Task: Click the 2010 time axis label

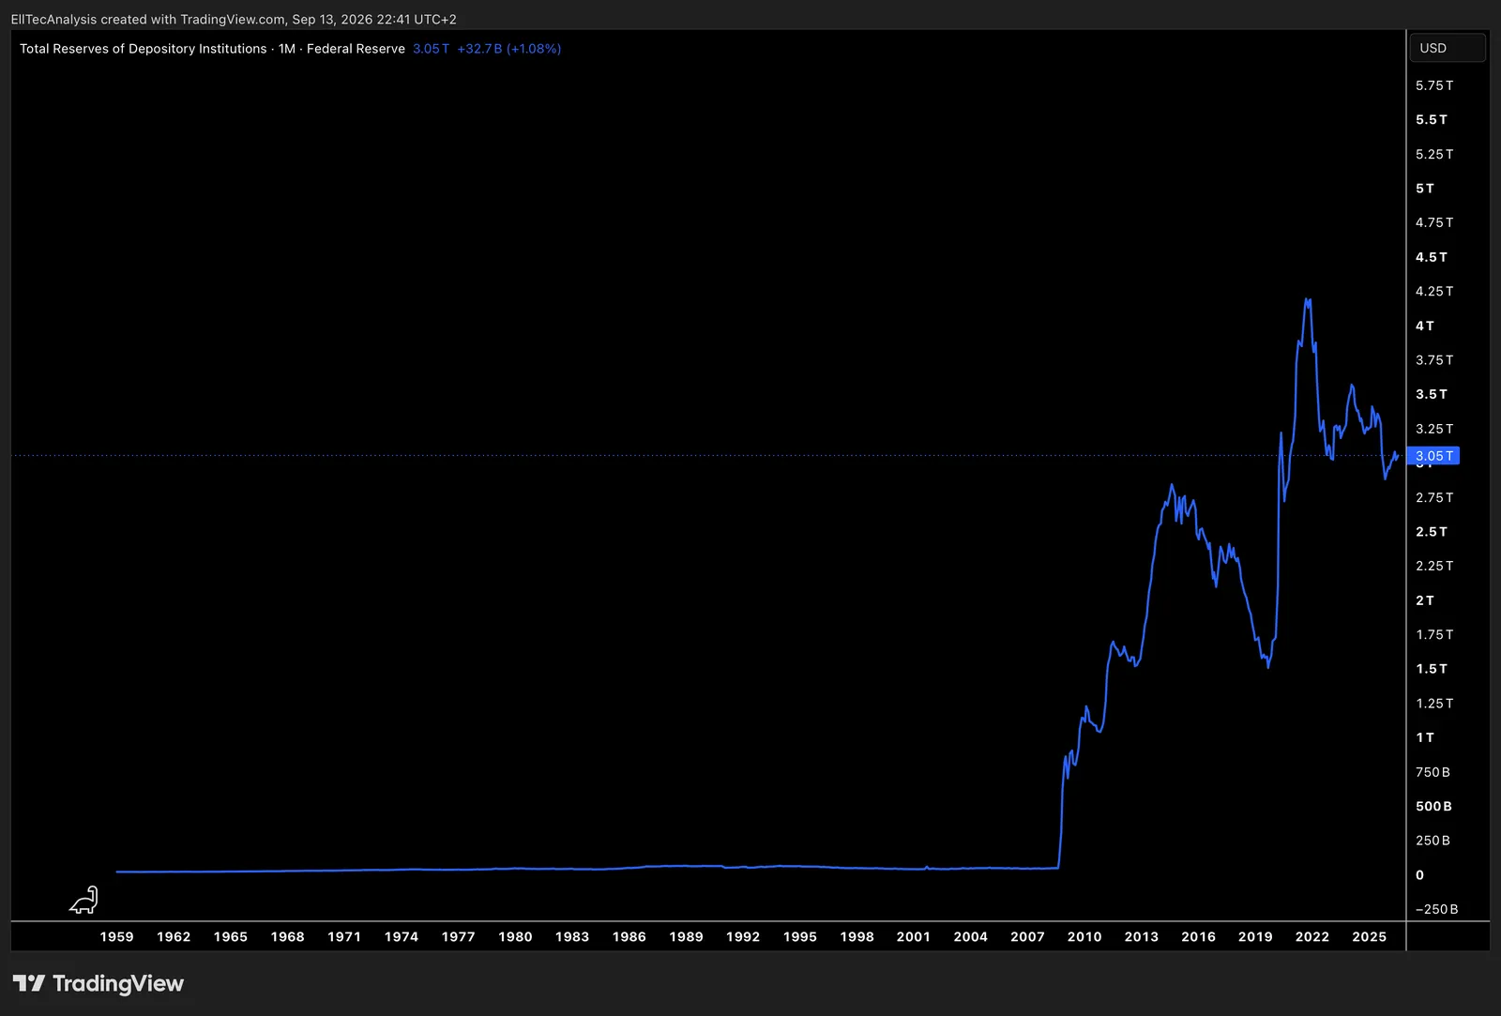Action: point(1084,936)
